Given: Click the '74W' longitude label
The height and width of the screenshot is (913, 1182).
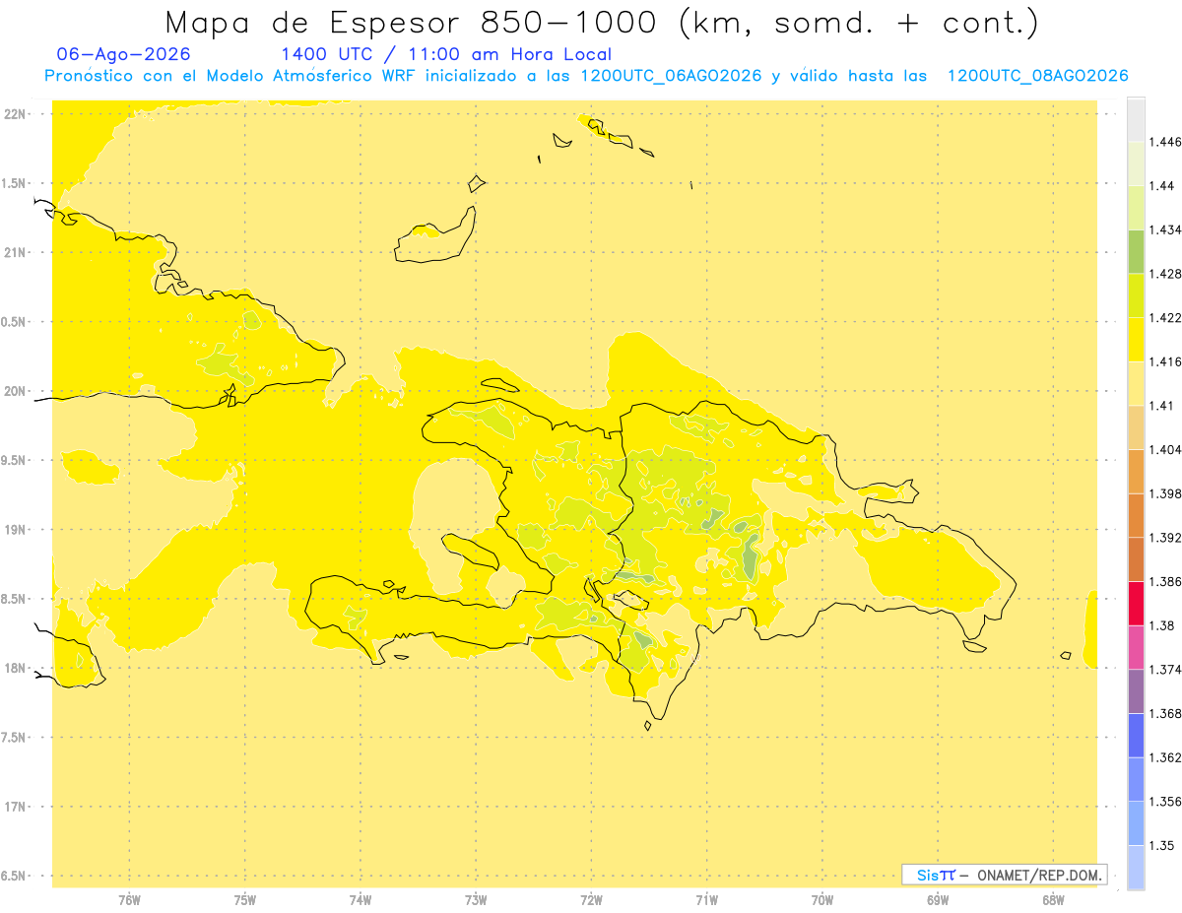Looking at the screenshot, I should [x=361, y=900].
